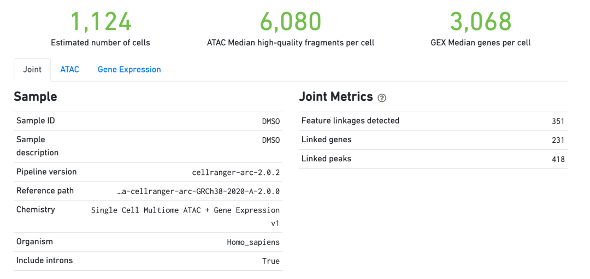Select the Feature linkages detected row
The width and height of the screenshot is (590, 279).
click(433, 122)
